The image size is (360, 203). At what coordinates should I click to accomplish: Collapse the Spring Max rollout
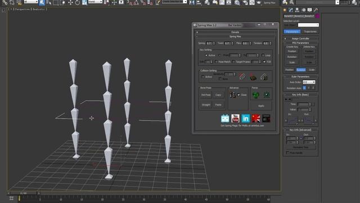[x=235, y=36]
